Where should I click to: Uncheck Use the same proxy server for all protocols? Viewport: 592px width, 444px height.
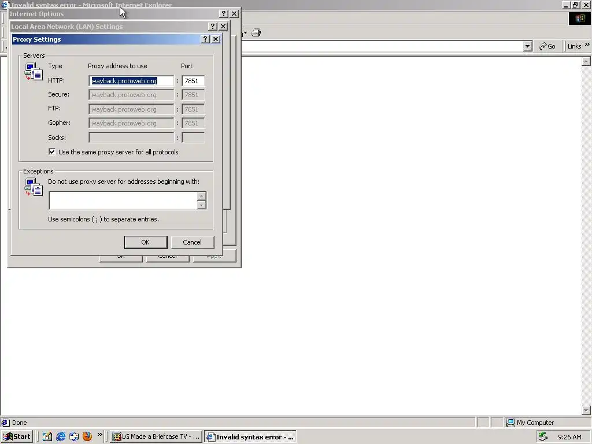click(x=52, y=152)
